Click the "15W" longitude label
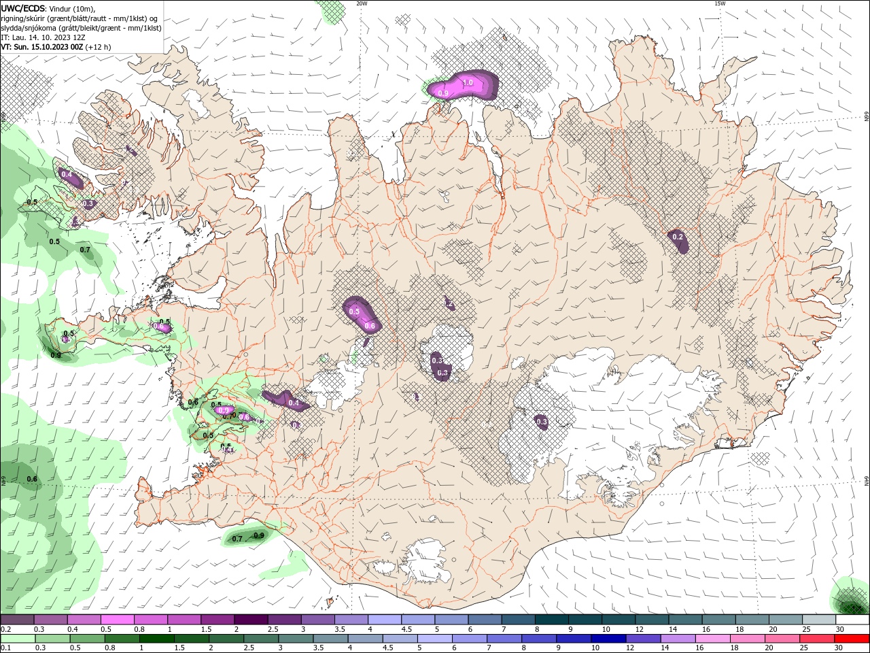The width and height of the screenshot is (870, 653). coord(720,3)
